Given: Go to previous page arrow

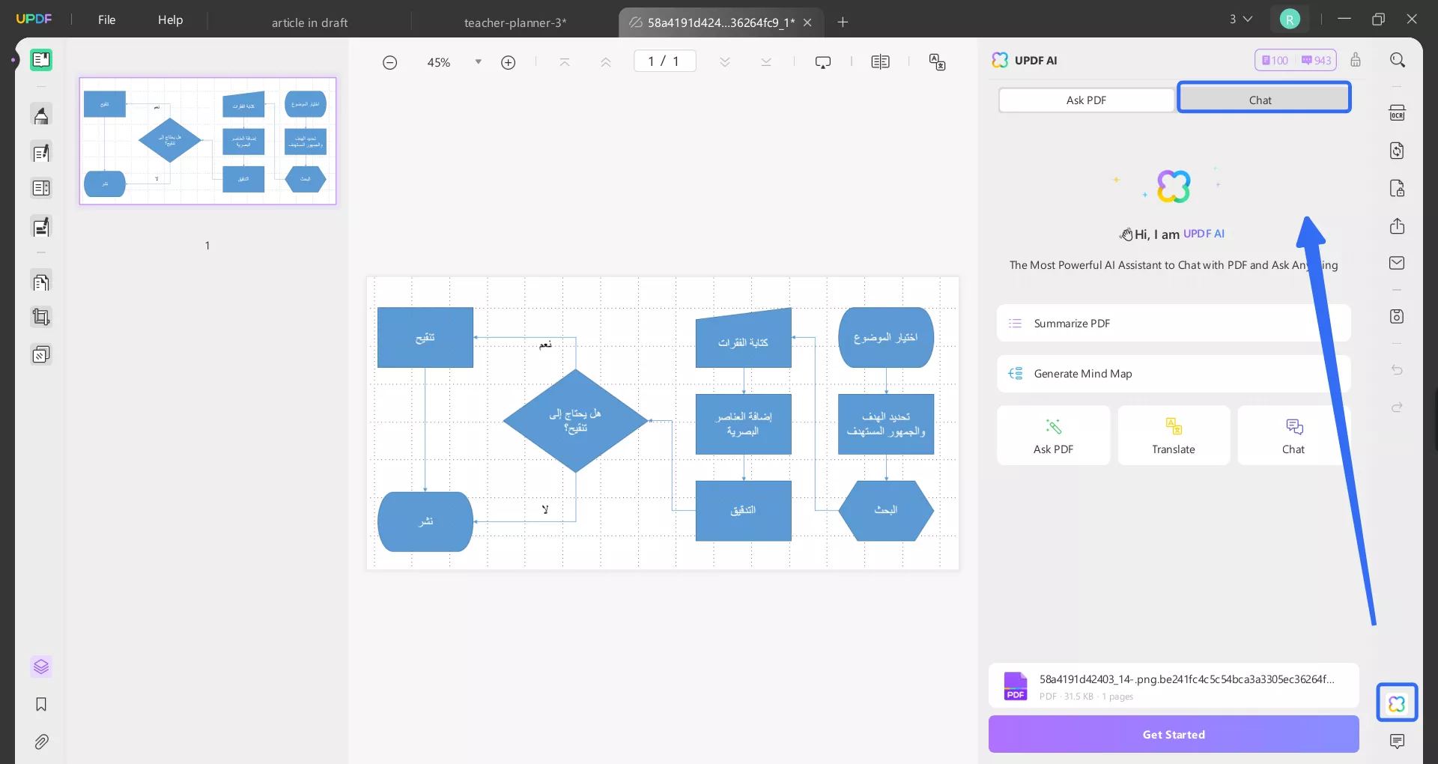Looking at the screenshot, I should [x=605, y=62].
